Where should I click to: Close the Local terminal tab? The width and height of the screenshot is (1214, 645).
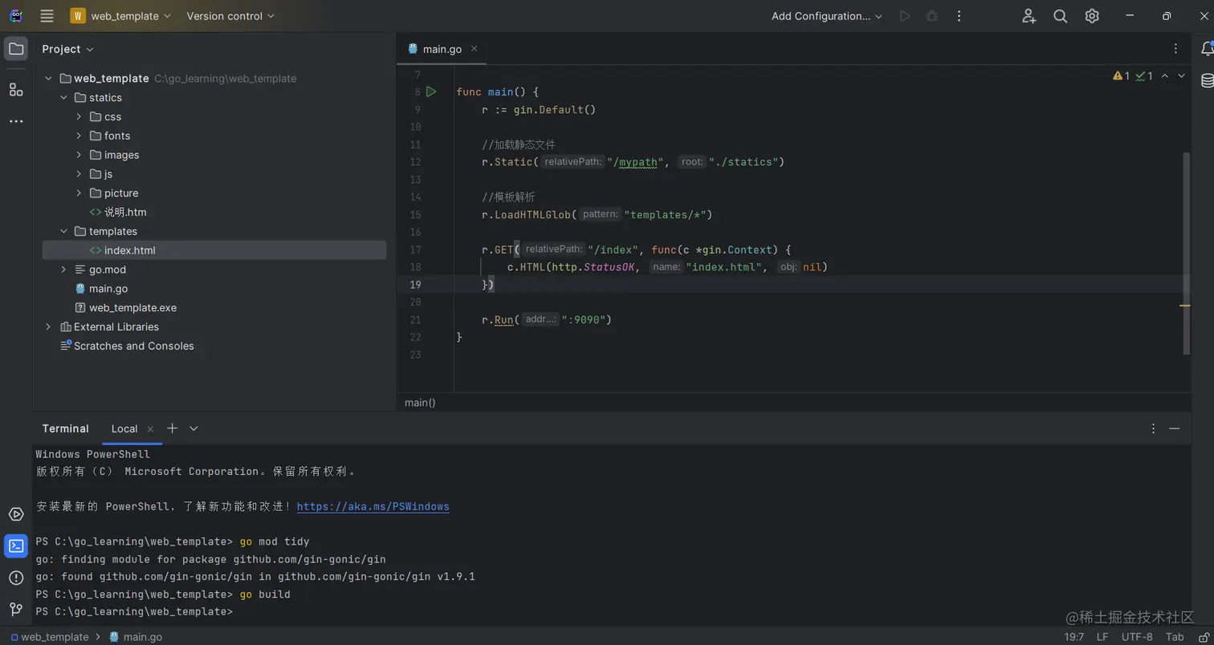click(x=150, y=429)
